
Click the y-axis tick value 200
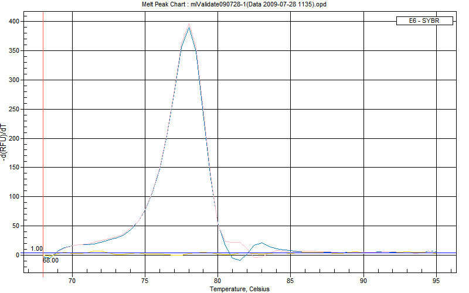[x=14, y=138]
